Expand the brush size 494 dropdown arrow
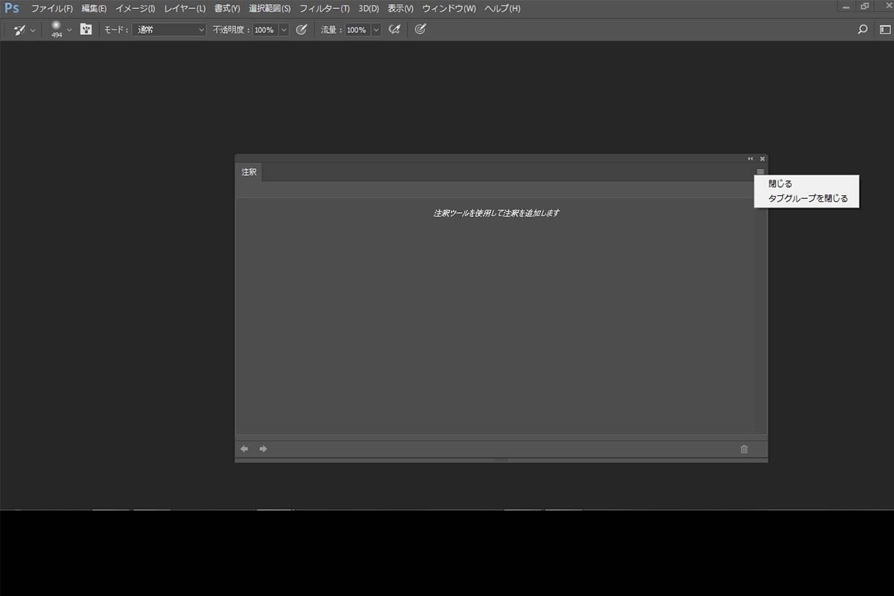Viewport: 894px width, 596px height. point(69,30)
